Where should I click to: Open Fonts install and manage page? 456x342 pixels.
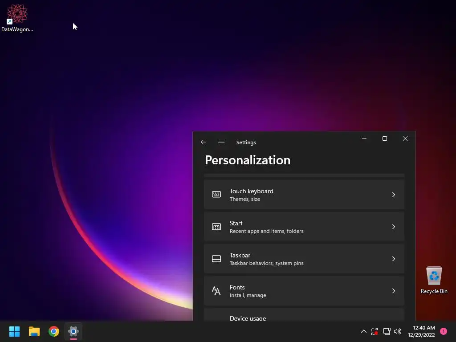pos(304,291)
